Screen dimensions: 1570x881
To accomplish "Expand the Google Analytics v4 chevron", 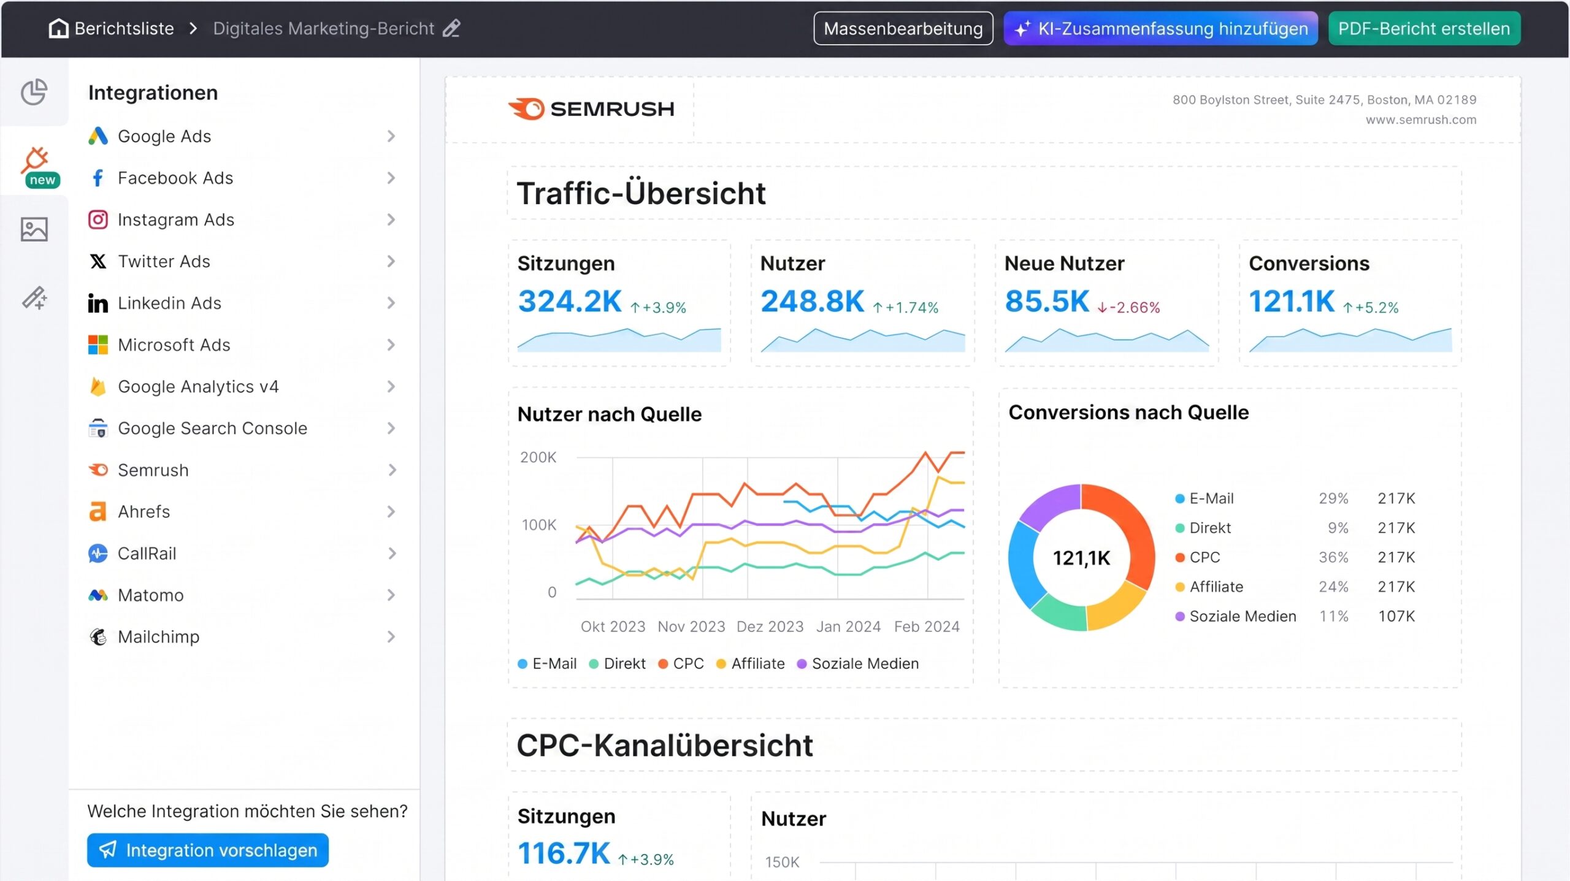I will point(391,386).
